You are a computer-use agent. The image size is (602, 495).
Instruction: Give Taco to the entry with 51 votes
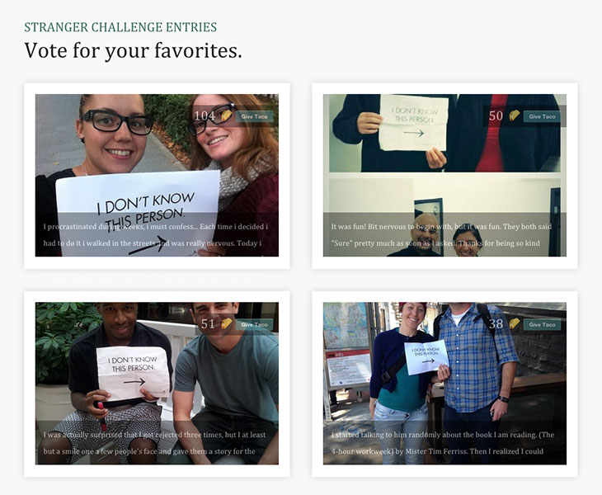click(254, 324)
